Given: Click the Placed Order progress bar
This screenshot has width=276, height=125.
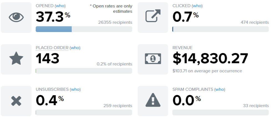Looking at the screenshot, I should pyautogui.click(x=84, y=71).
